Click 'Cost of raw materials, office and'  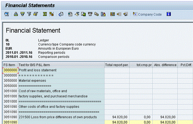point(43,91)
